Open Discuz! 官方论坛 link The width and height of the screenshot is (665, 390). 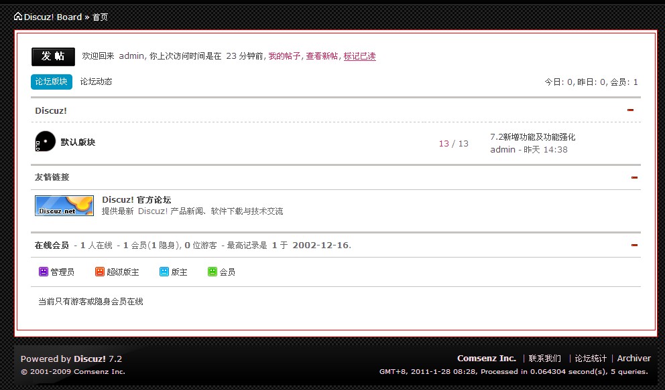click(x=137, y=199)
